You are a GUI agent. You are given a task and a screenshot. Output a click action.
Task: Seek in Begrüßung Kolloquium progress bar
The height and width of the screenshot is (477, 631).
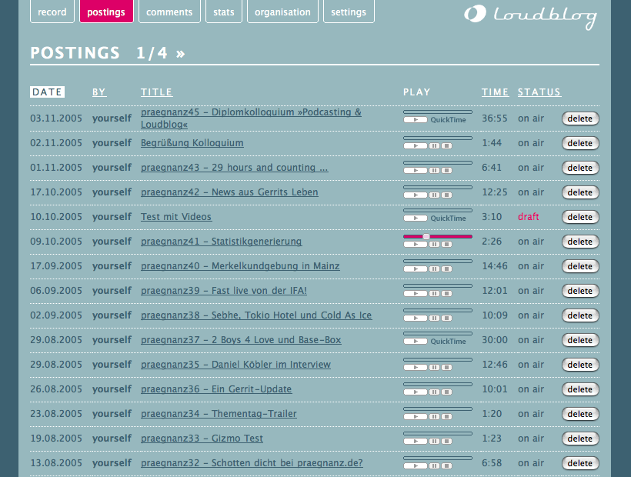[x=438, y=138]
